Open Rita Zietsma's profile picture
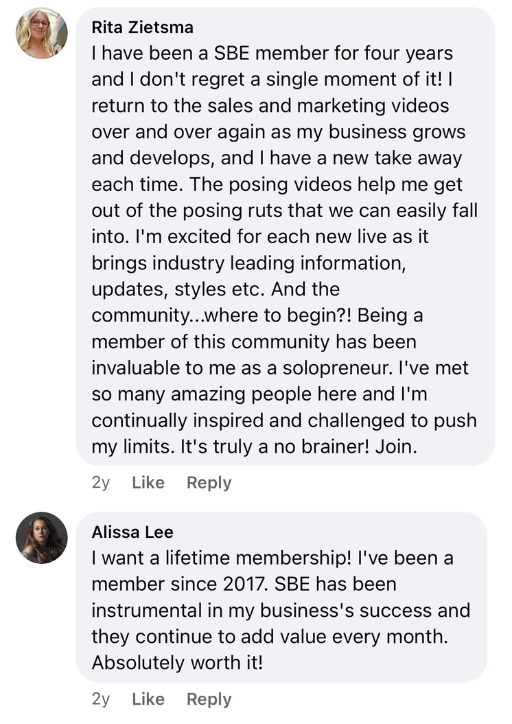The image size is (512, 724). pyautogui.click(x=42, y=33)
